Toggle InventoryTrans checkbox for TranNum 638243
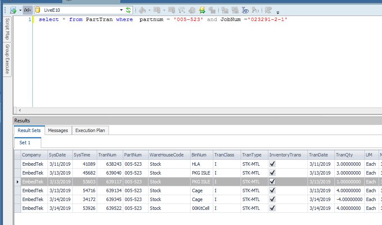Screen dimensions: 382x225 click(272, 164)
